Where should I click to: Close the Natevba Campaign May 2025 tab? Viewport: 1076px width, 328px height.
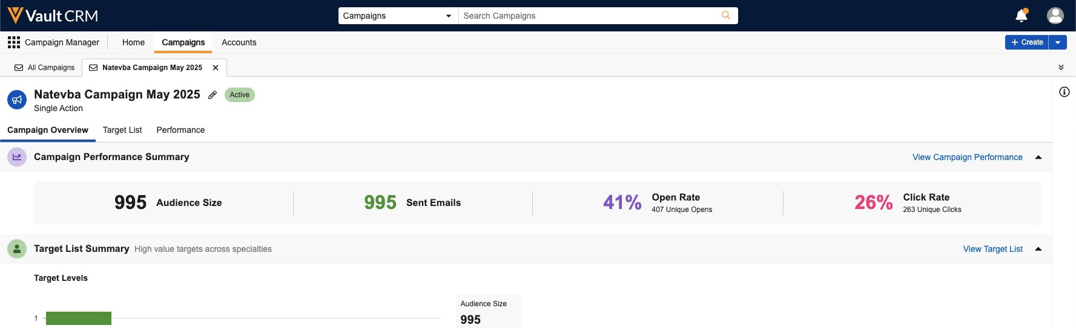click(216, 68)
